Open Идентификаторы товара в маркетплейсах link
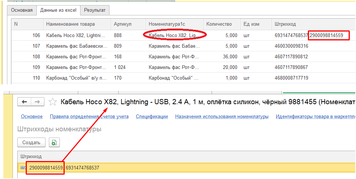 click(315, 117)
